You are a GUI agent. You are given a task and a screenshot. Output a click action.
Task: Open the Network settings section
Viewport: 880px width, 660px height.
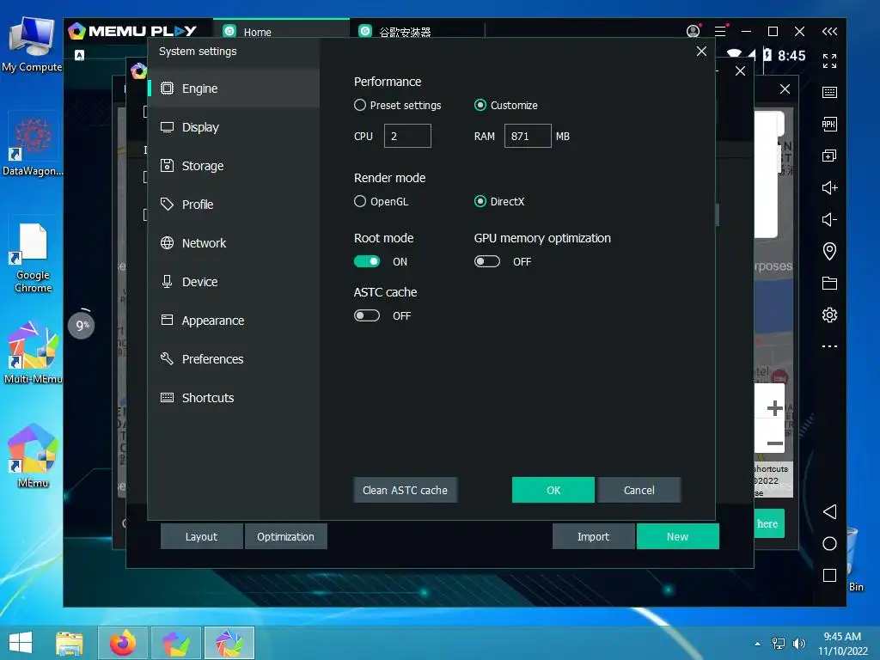click(x=234, y=243)
